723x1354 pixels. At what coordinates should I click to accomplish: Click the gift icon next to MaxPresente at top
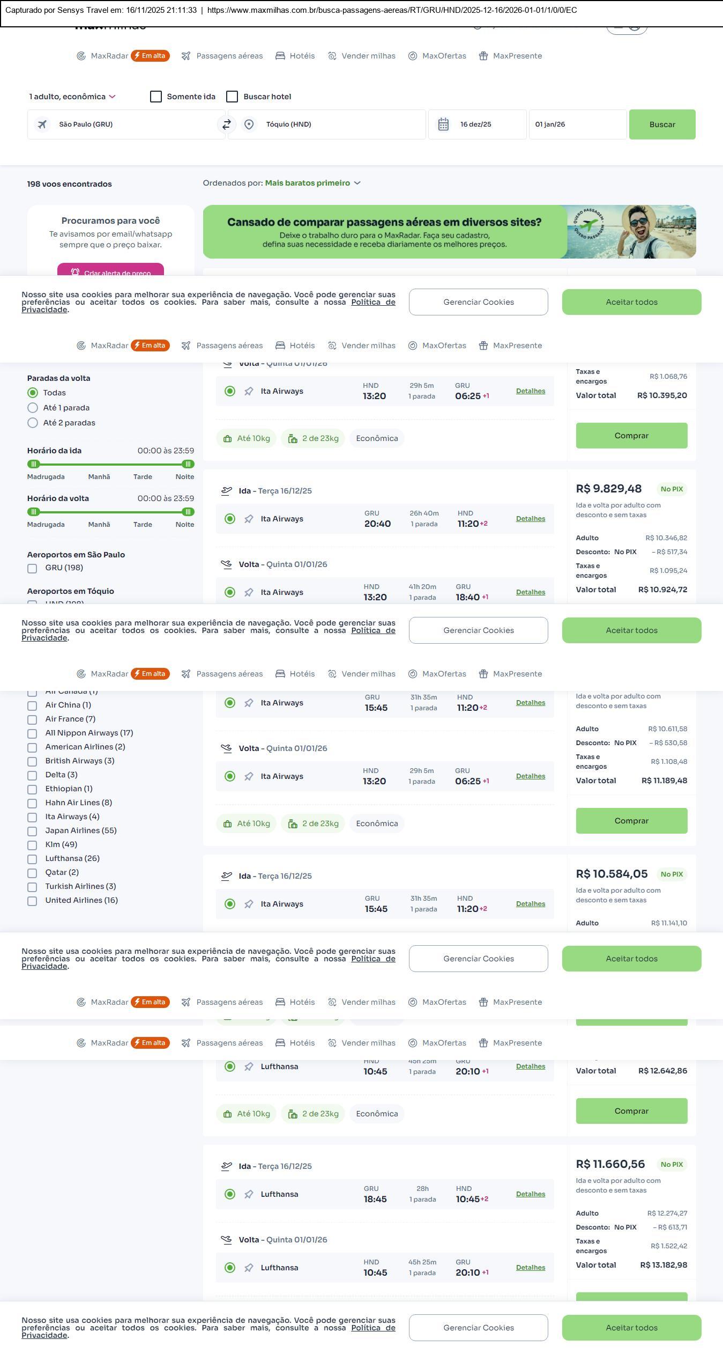[x=483, y=56]
